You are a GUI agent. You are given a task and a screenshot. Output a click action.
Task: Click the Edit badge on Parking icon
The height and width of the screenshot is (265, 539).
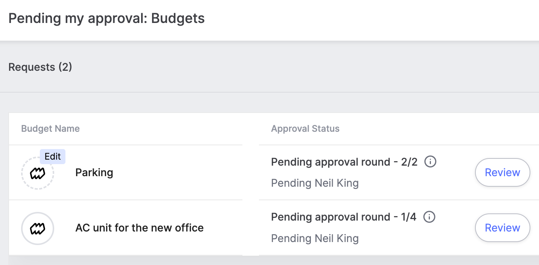53,157
